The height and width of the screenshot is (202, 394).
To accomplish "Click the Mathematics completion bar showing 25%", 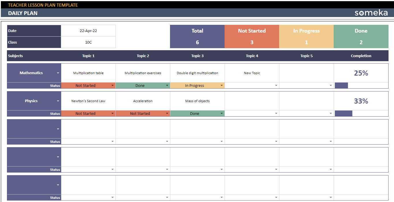I will (x=361, y=73).
